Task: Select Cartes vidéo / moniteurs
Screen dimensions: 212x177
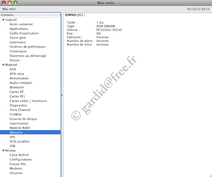Action: 28,101
